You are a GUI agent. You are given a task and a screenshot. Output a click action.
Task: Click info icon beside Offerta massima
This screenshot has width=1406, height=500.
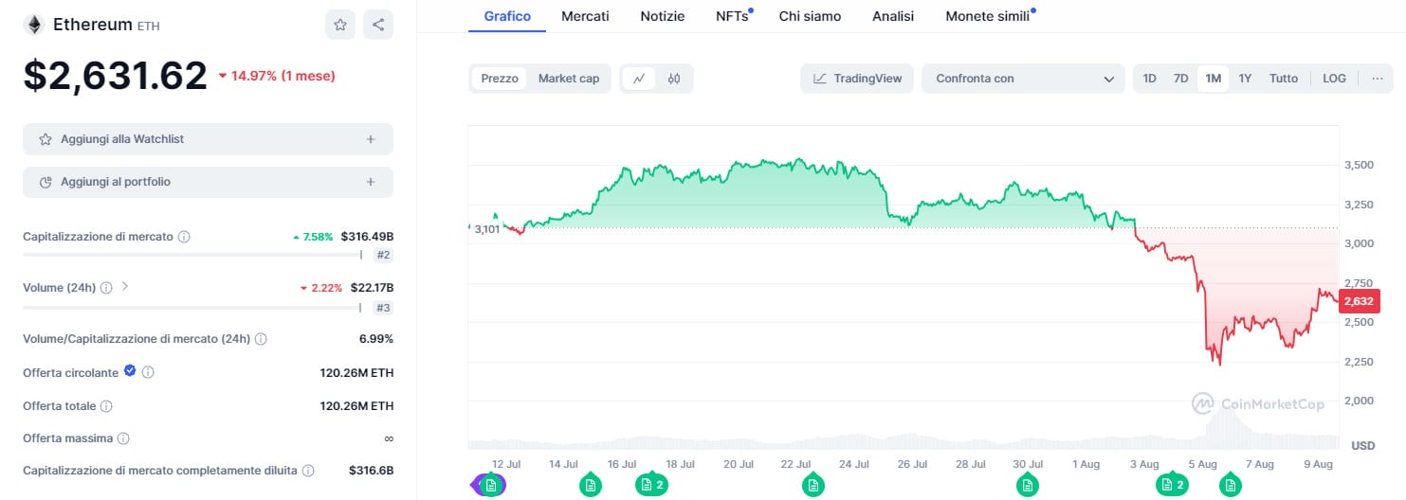point(123,438)
